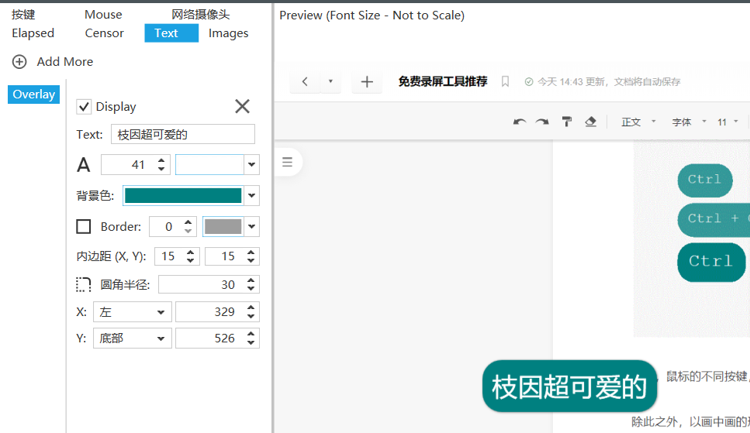The image size is (750, 433).
Task: Enable the Border checkbox
Action: [84, 227]
